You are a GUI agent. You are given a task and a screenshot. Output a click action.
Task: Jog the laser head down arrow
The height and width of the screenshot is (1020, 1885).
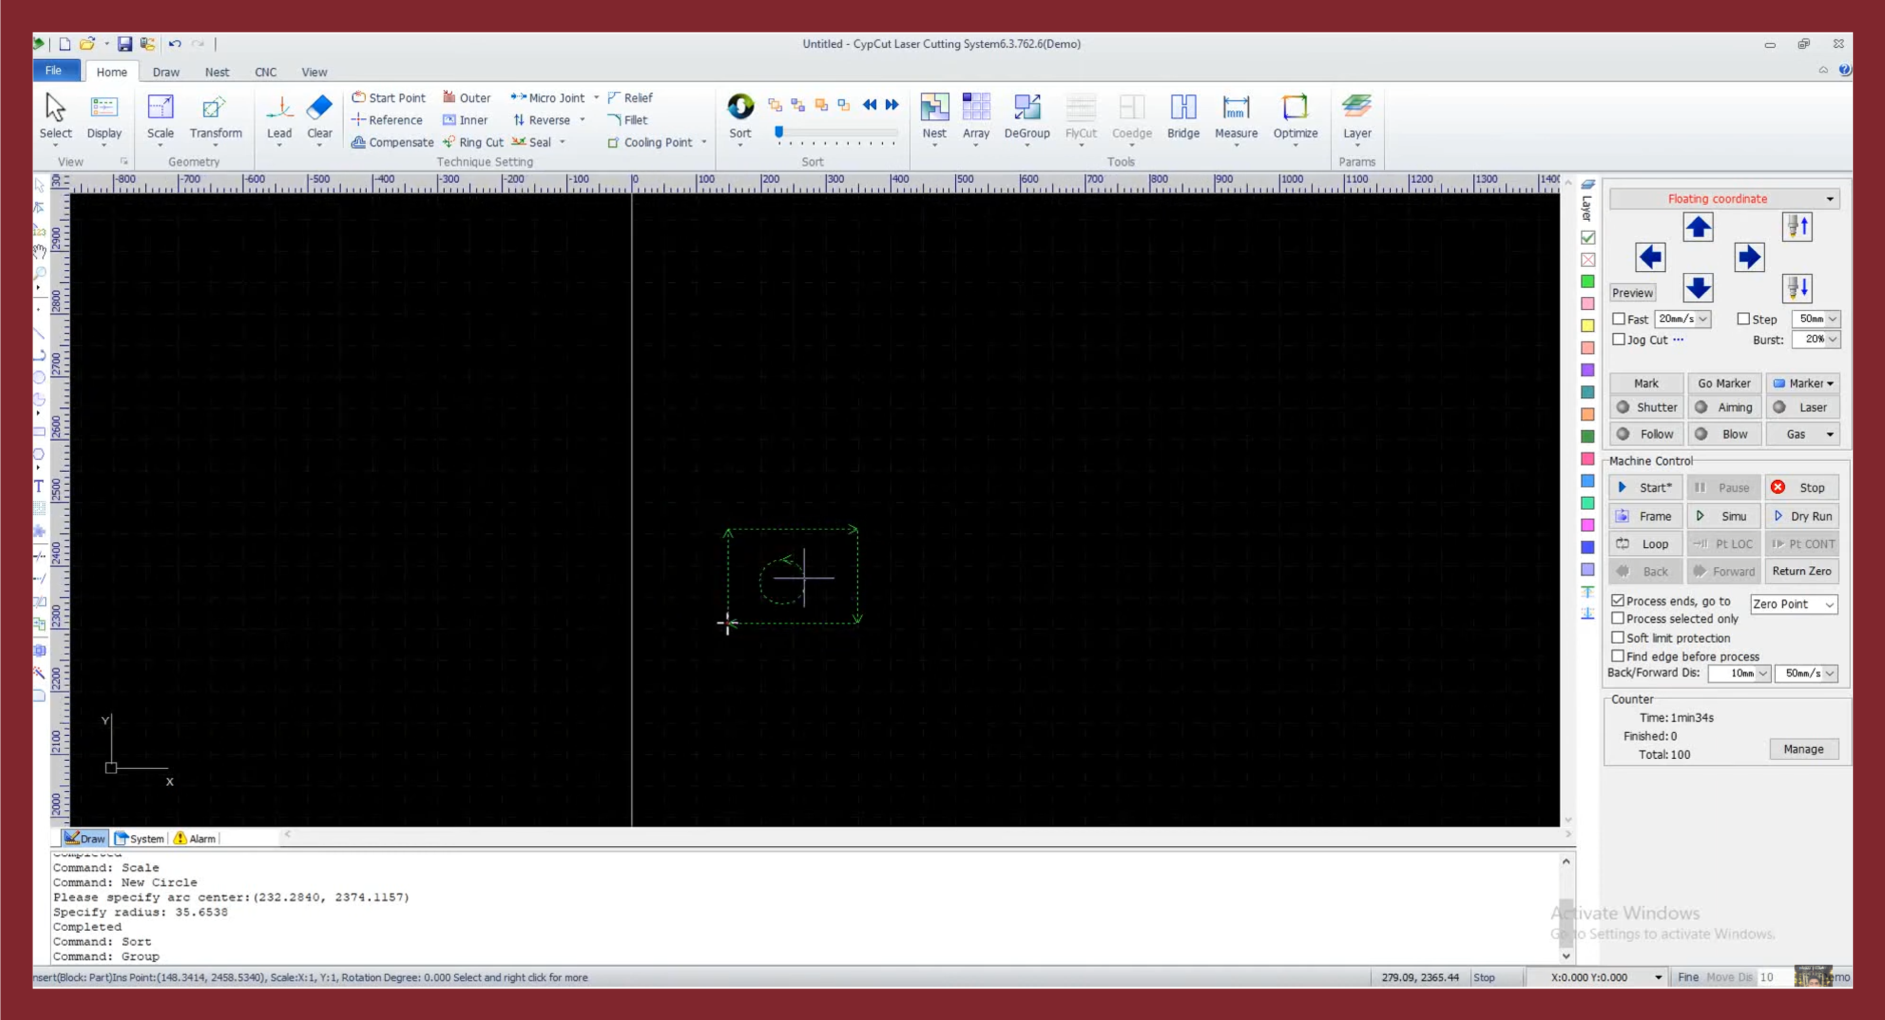pyautogui.click(x=1698, y=287)
